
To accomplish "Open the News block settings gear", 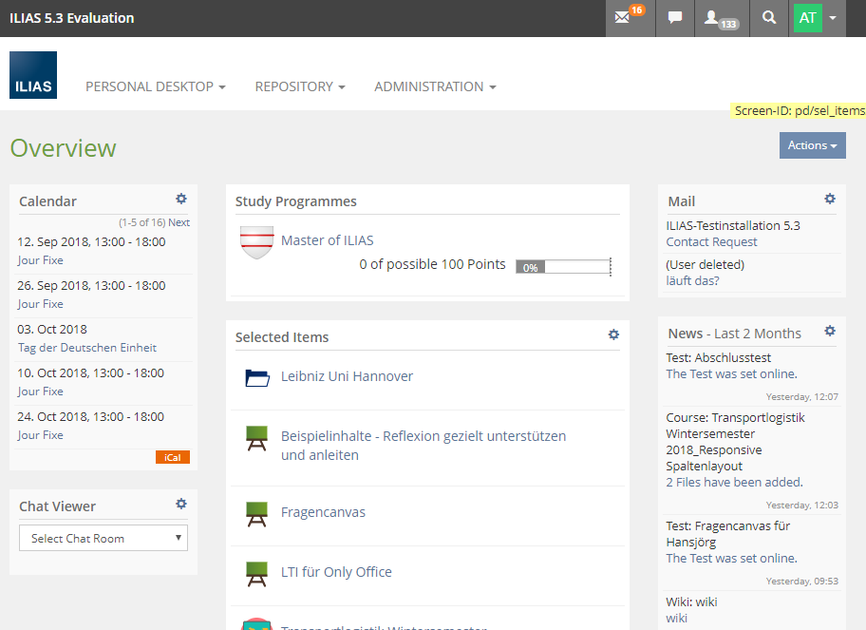I will (830, 332).
